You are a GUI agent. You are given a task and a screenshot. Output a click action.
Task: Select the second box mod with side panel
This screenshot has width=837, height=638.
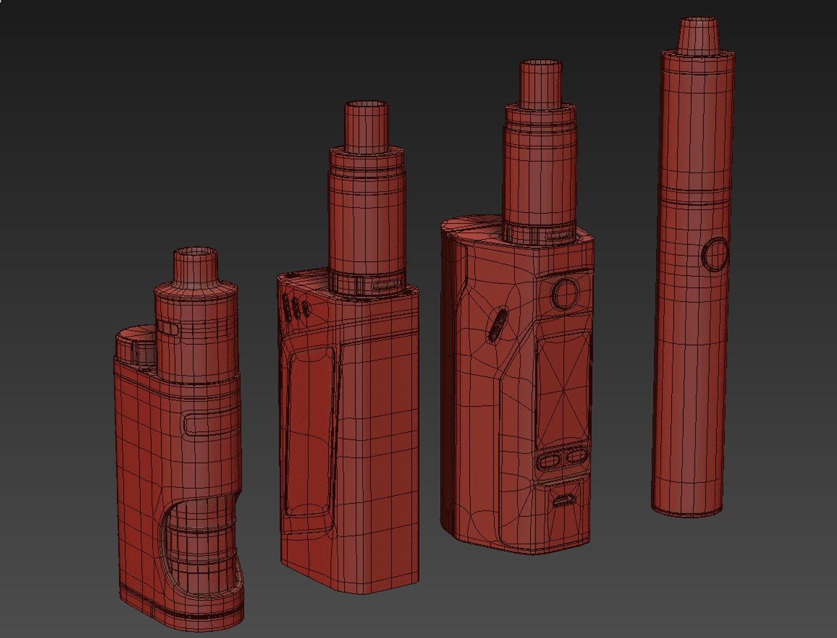tap(348, 349)
